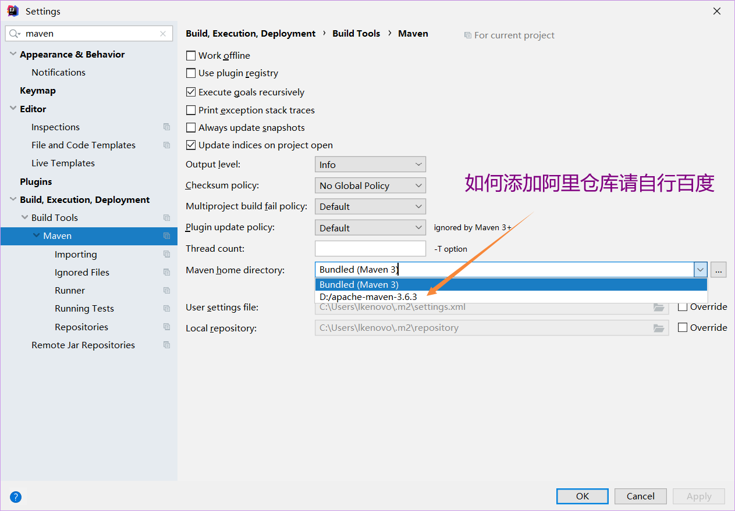Click Build Tools breadcrumb link

(356, 34)
